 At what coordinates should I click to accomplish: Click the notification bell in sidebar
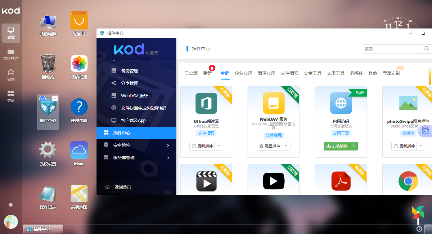coord(11,205)
